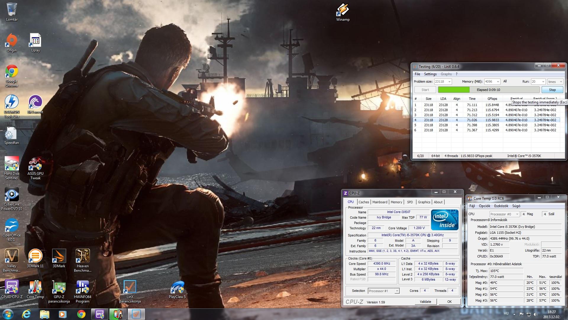The height and width of the screenshot is (320, 568).
Task: Click the Time column header in LinX
Action: 472,99
